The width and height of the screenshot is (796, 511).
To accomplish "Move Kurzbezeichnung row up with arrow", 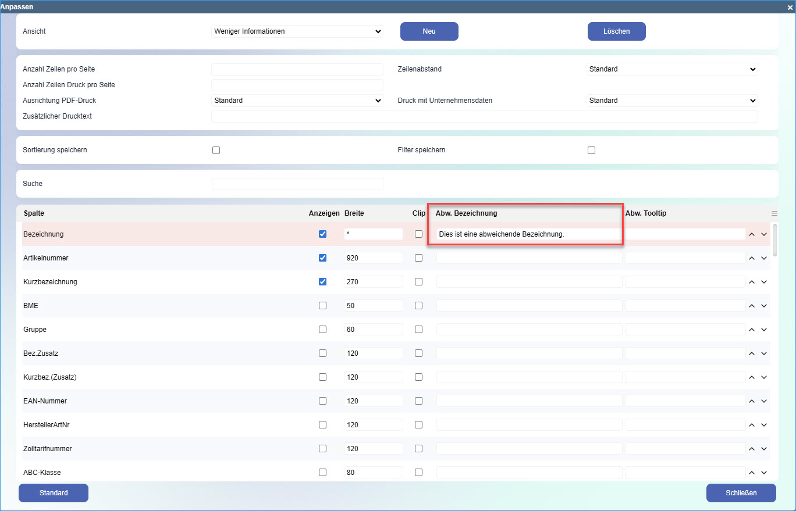I will [x=751, y=282].
